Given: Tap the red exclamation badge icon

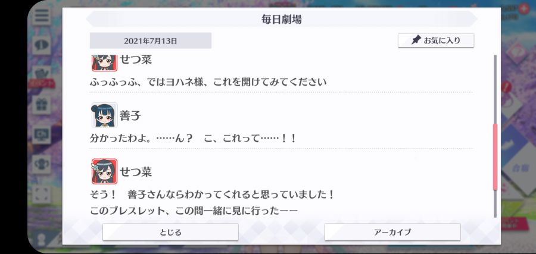Looking at the screenshot, I should click(x=506, y=87).
